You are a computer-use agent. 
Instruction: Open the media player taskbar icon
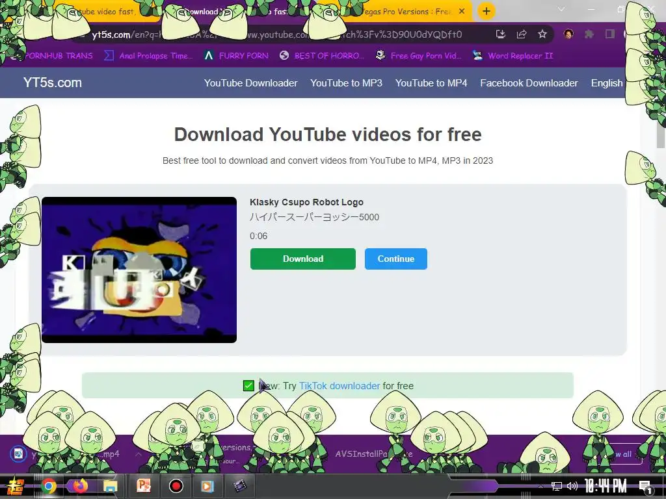click(x=207, y=486)
